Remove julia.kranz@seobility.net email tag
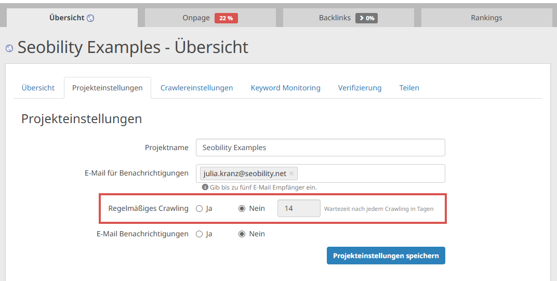 click(291, 173)
